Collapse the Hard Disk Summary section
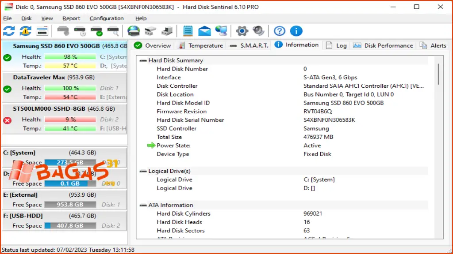The height and width of the screenshot is (254, 453). tap(143, 60)
